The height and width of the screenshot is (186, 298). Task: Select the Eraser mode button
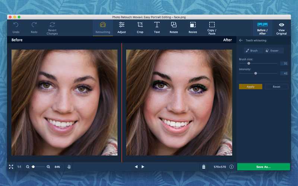coord(272,51)
